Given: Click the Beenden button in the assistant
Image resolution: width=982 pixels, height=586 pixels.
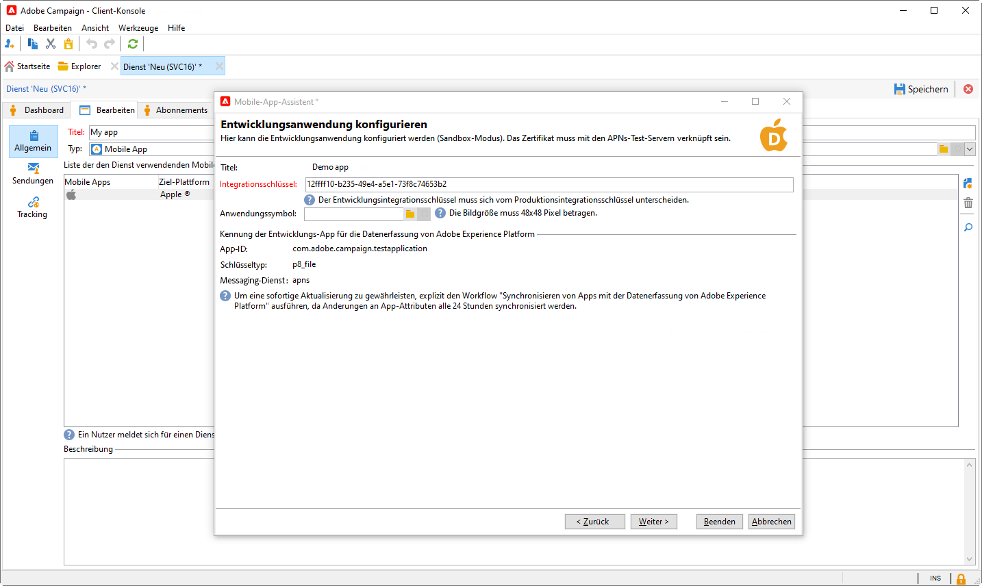Looking at the screenshot, I should click(x=720, y=522).
